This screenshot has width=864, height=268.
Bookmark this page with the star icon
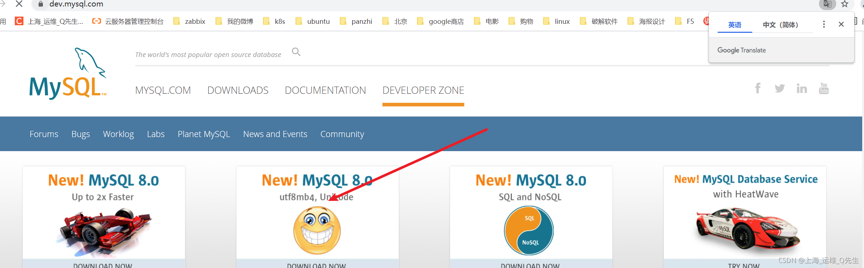point(845,4)
